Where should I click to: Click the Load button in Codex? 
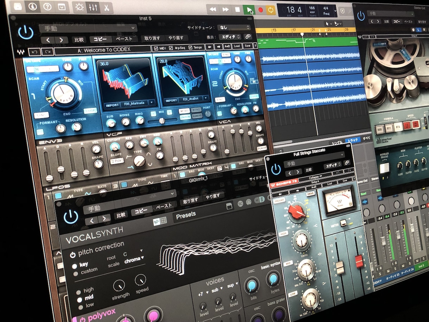236,46
